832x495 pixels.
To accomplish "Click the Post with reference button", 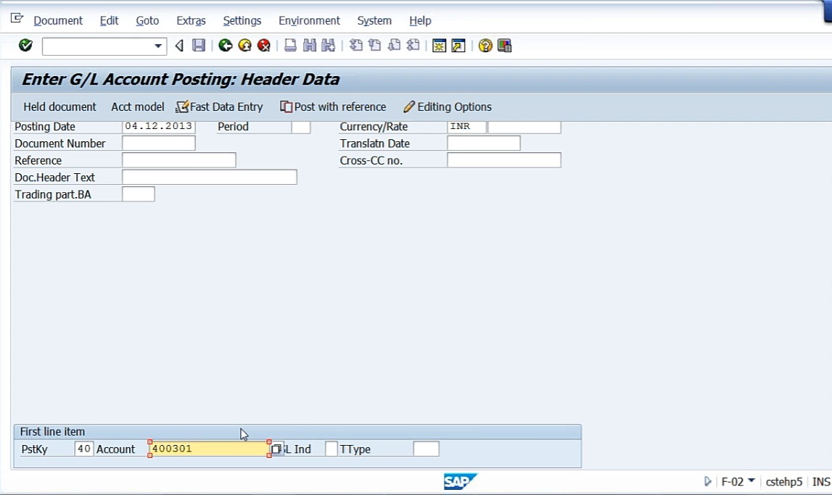I will (333, 107).
